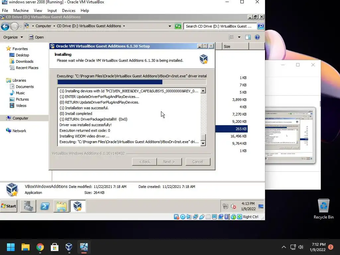The image size is (340, 255).
Task: Go back in the guest Explorer window
Action: (5, 26)
